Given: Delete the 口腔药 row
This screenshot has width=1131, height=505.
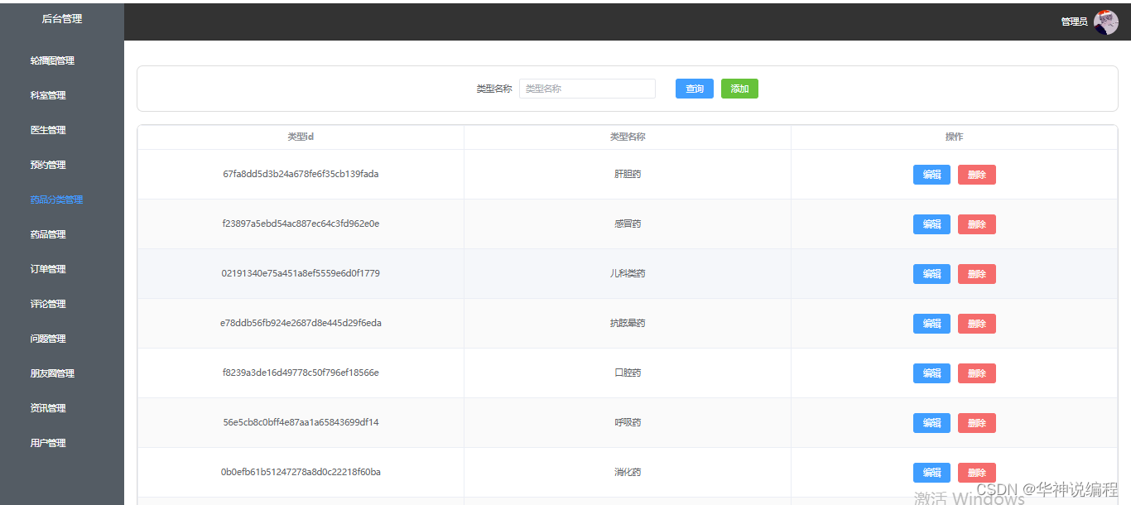Looking at the screenshot, I should pyautogui.click(x=977, y=373).
